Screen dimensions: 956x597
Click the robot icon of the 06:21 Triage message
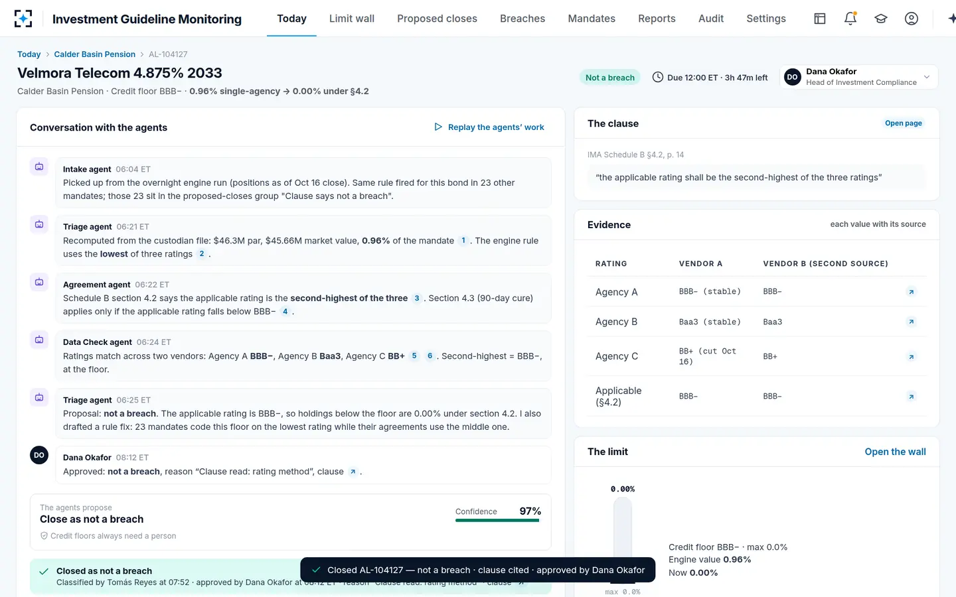coord(39,224)
